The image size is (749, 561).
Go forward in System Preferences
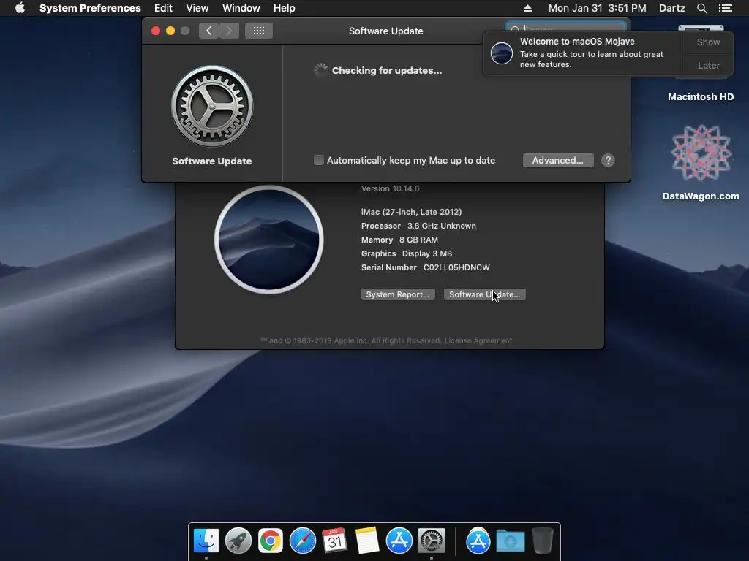pos(229,31)
